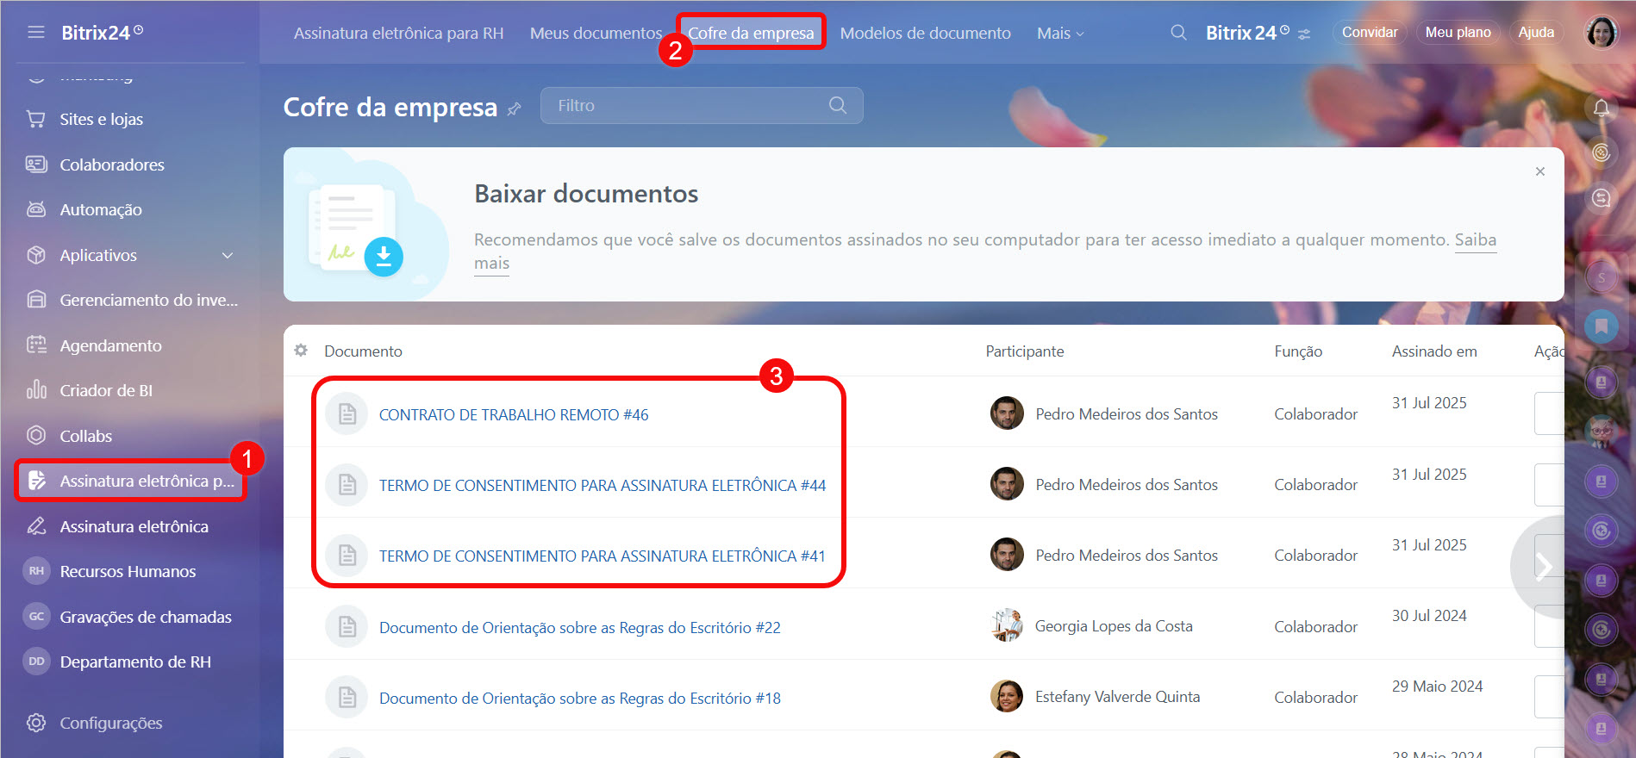1636x758 pixels.
Task: Toggle the hamburger menu icon
Action: [35, 33]
